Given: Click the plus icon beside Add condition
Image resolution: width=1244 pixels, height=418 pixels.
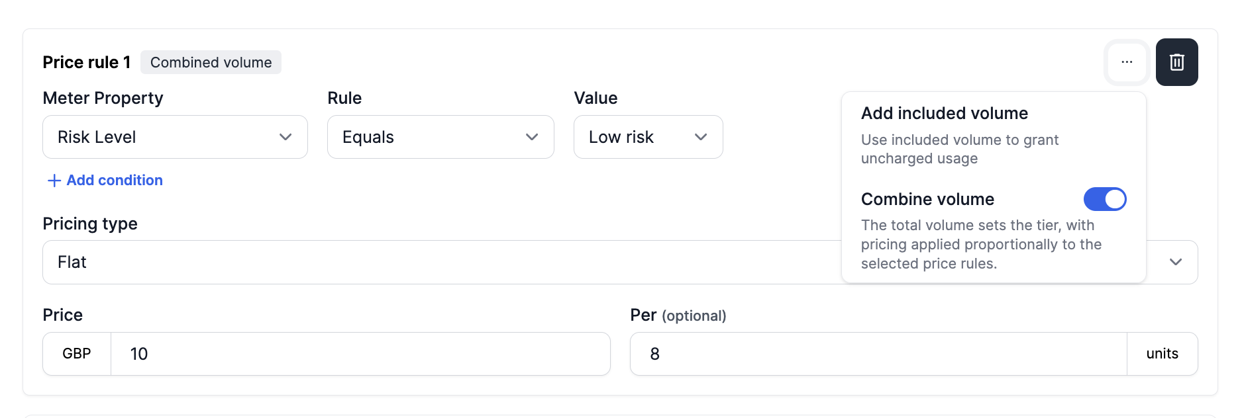Looking at the screenshot, I should [54, 181].
